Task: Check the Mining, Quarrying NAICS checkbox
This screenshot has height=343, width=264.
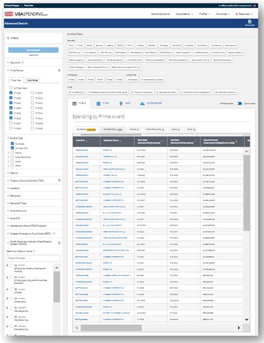Action: click(x=11, y=277)
